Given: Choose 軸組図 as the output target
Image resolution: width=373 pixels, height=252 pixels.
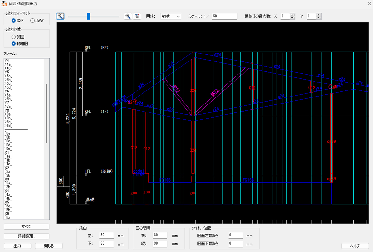Looking at the screenshot, I should tap(14, 43).
